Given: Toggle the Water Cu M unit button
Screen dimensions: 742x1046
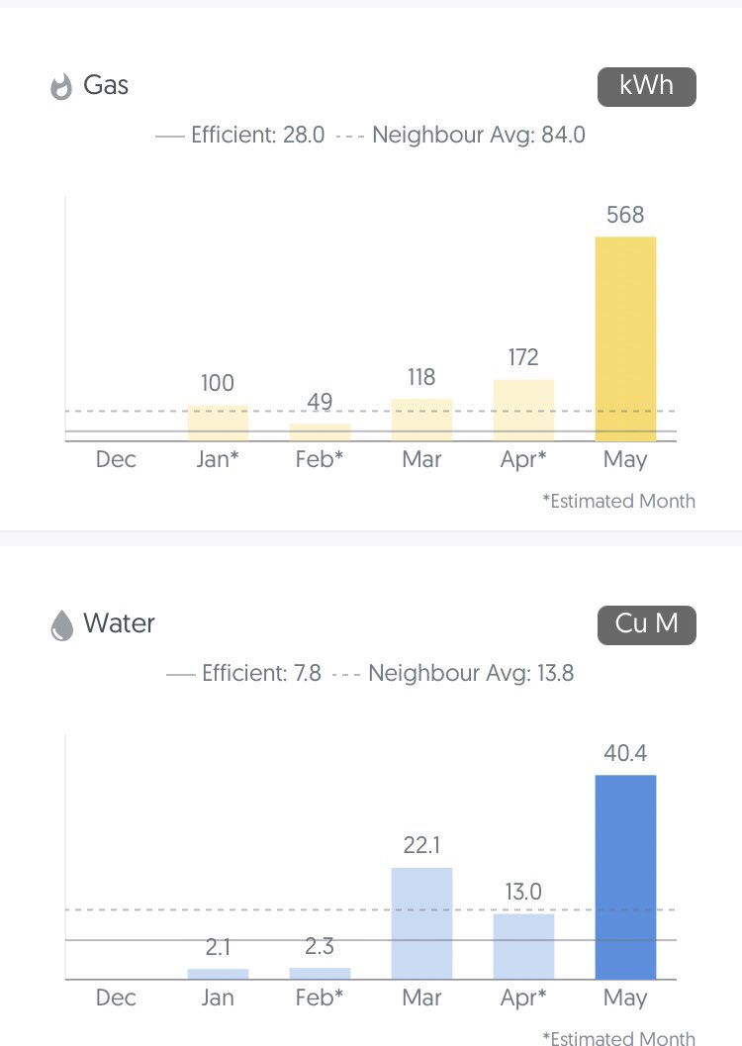Looking at the screenshot, I should [x=646, y=624].
